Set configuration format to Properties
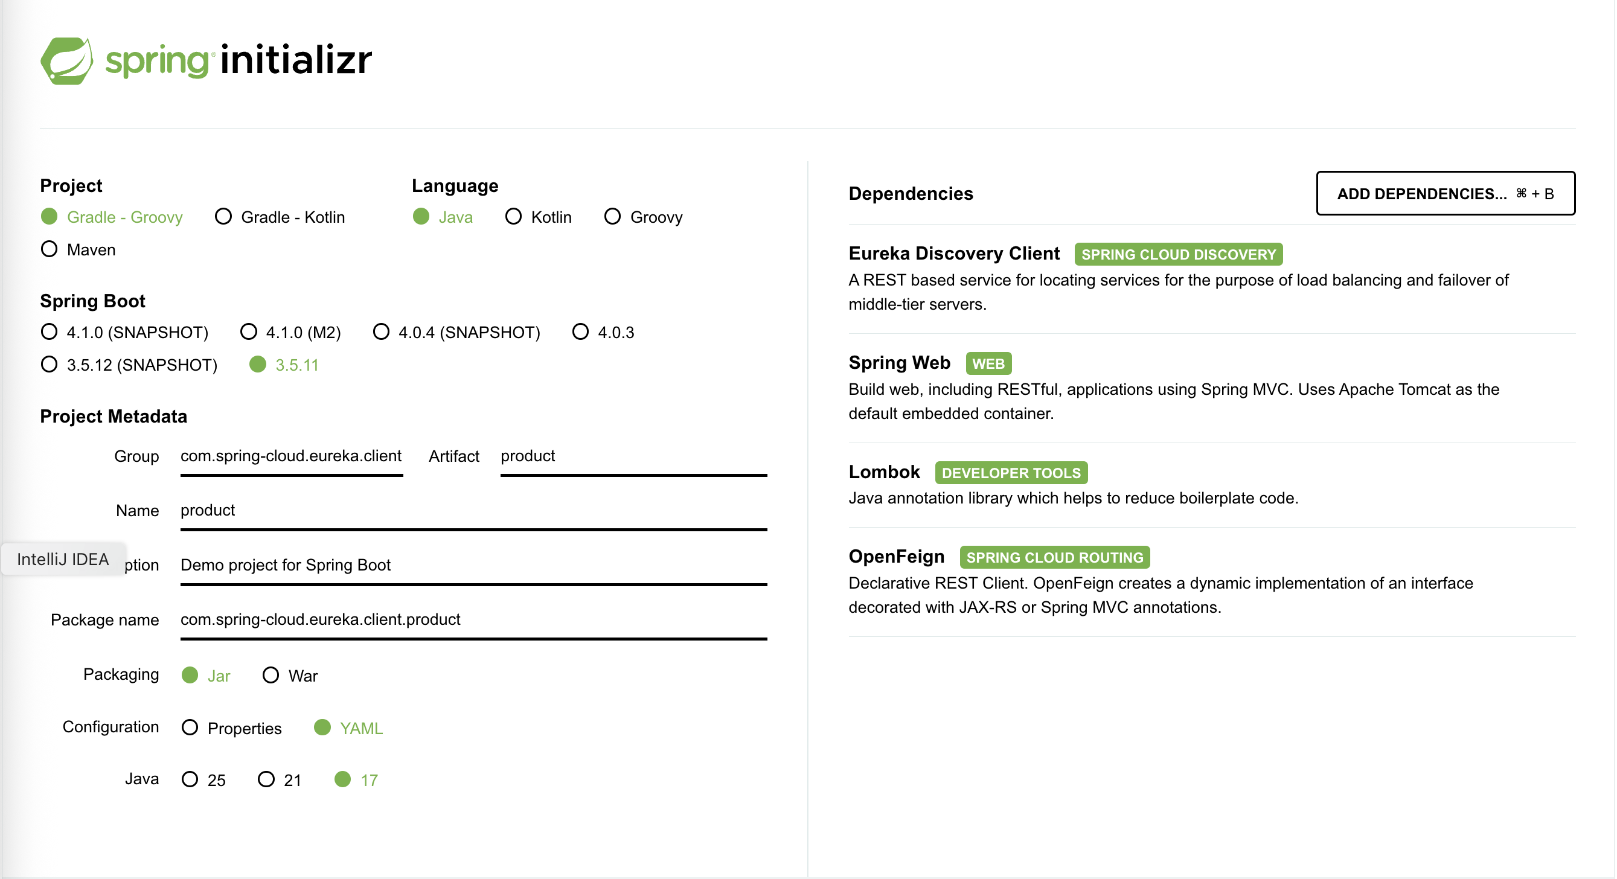 232,728
